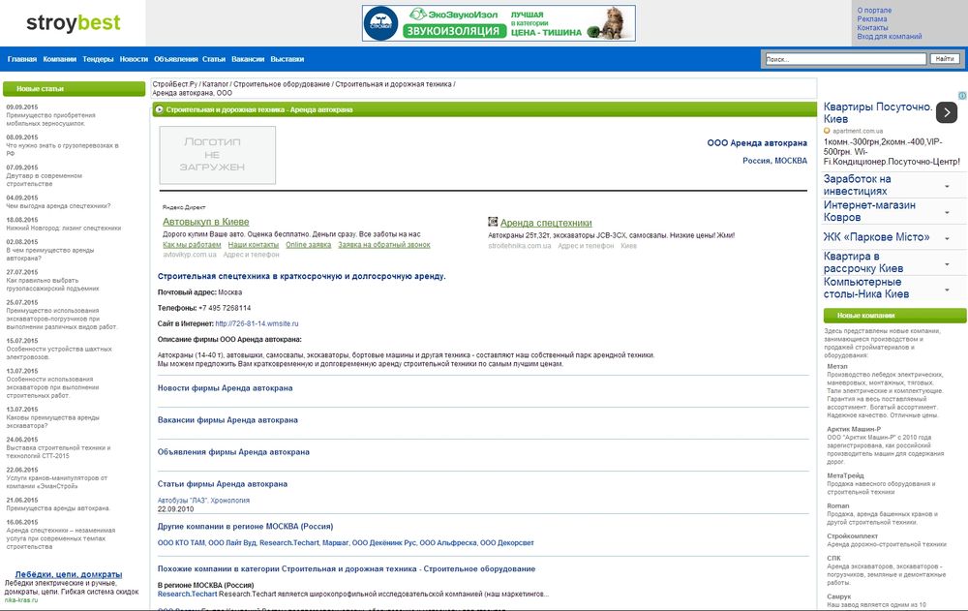Open the 'Лебёдки, цепи, домкраты' ad link
The width and height of the screenshot is (968, 611).
[x=69, y=574]
